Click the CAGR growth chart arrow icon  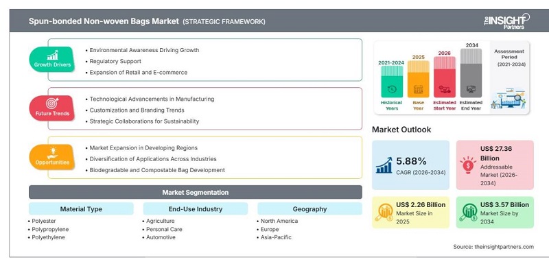pos(384,165)
